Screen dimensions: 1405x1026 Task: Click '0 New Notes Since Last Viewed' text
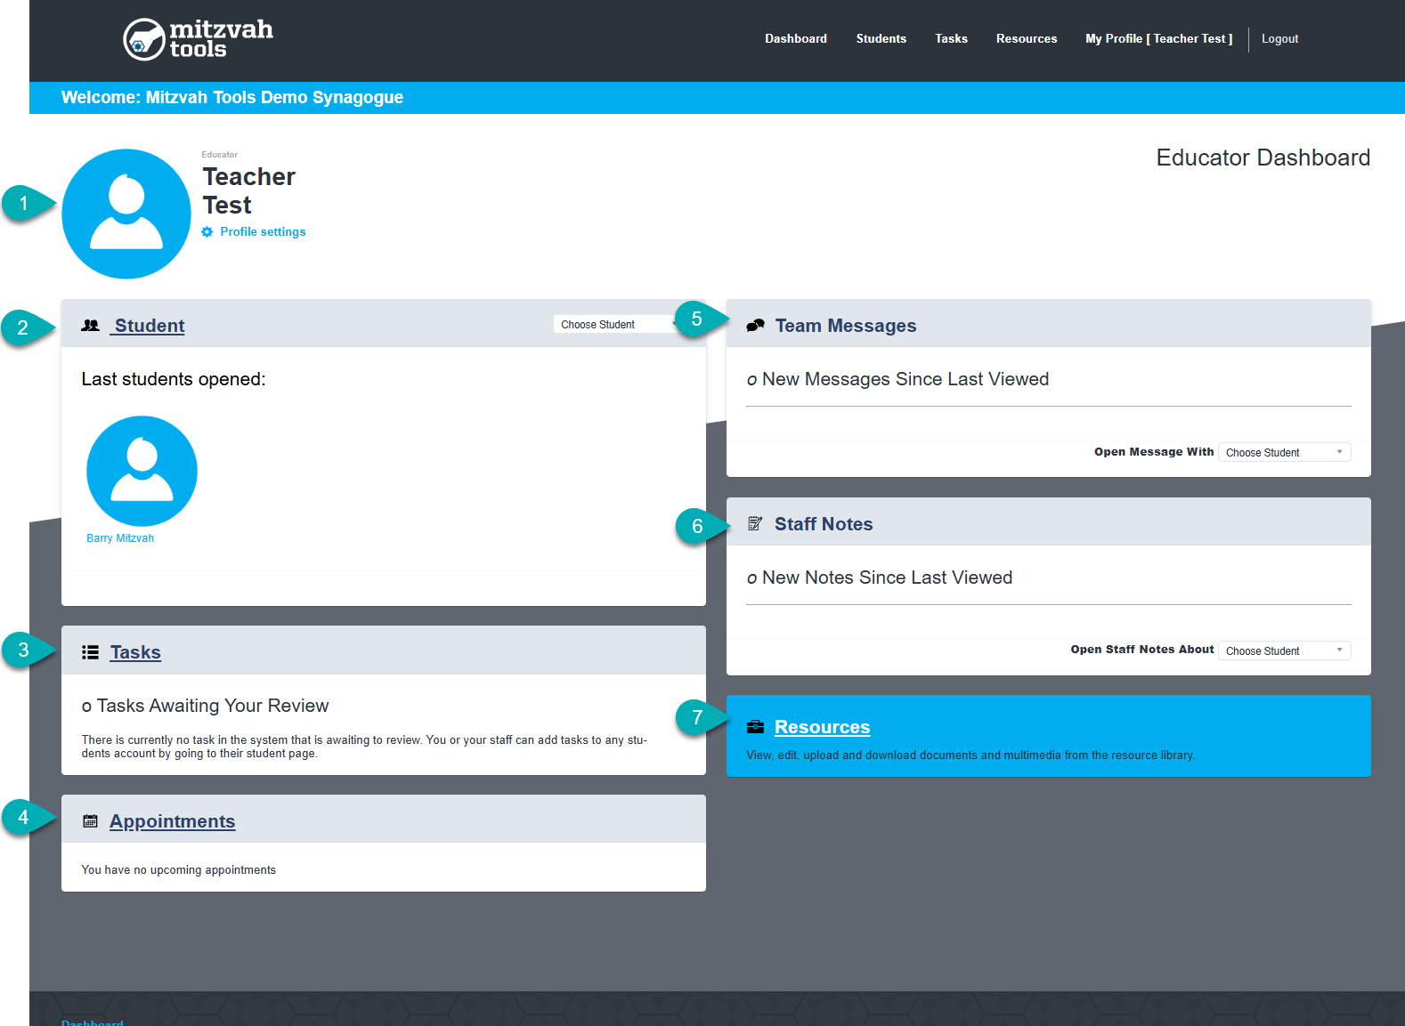click(x=880, y=578)
